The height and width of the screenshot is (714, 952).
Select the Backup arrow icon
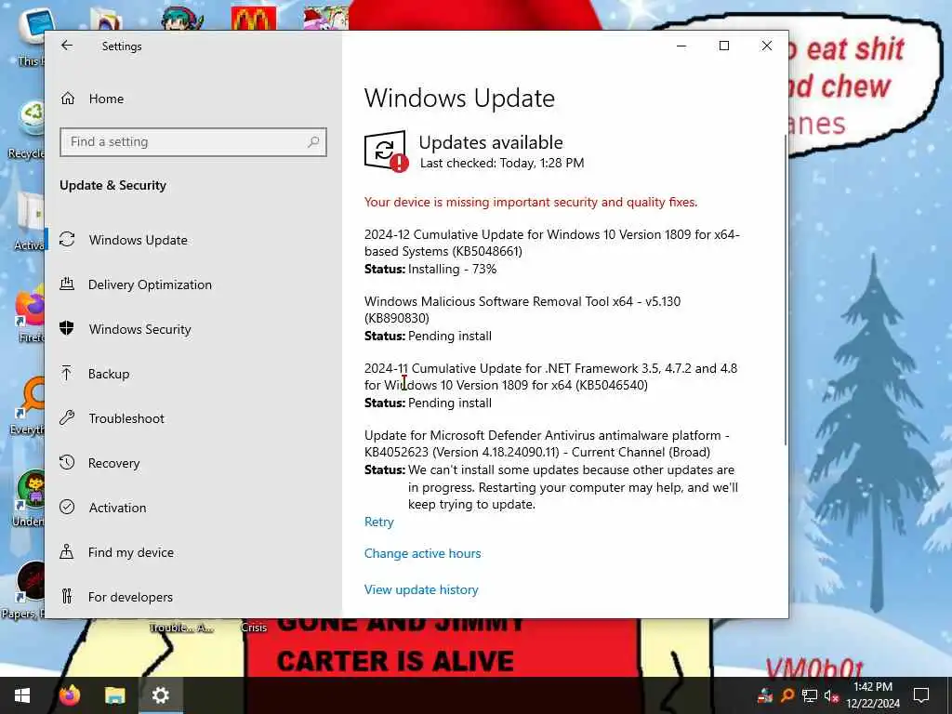coord(67,374)
